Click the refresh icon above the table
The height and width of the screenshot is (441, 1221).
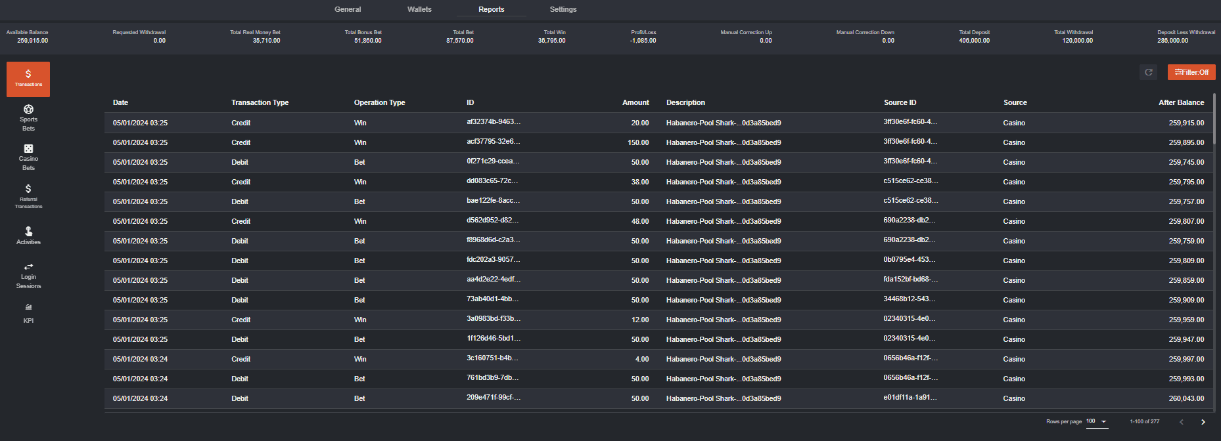1148,72
